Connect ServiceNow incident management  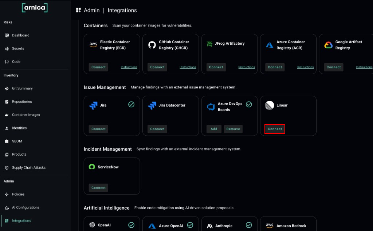click(x=98, y=188)
